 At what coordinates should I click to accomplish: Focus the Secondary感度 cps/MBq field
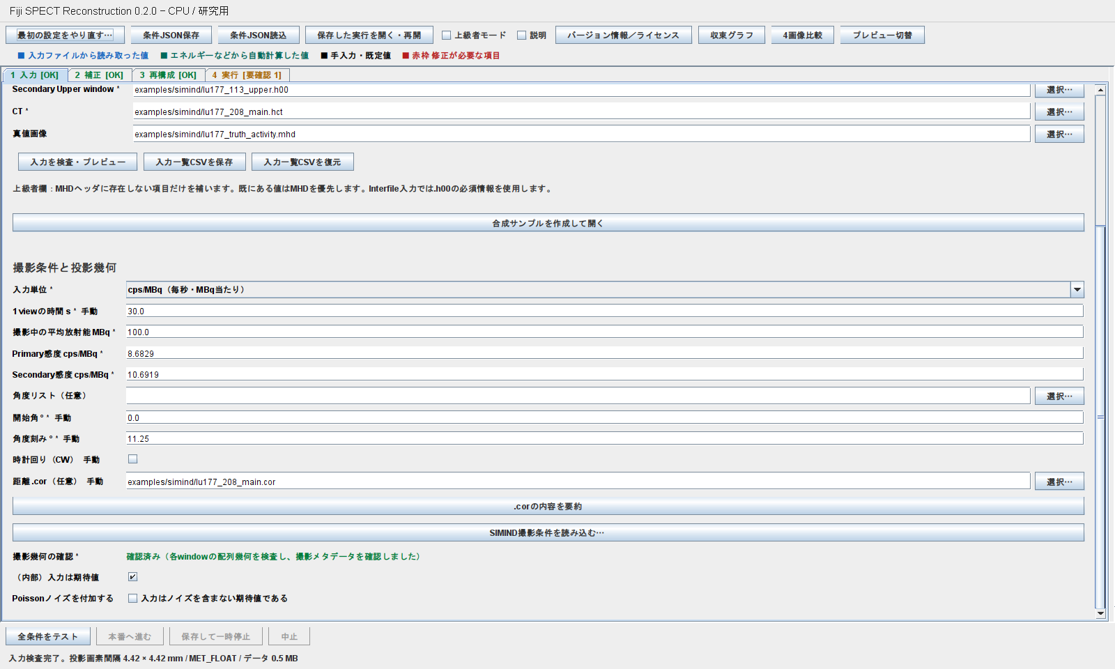click(x=604, y=374)
